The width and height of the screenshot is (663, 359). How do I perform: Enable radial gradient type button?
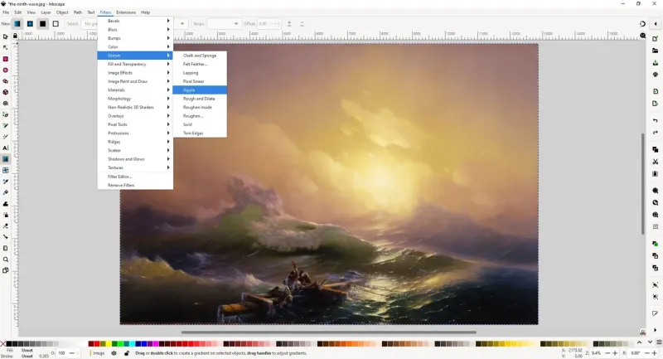(x=30, y=24)
